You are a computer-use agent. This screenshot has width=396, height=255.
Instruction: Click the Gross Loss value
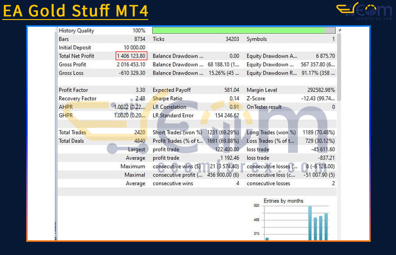point(132,73)
